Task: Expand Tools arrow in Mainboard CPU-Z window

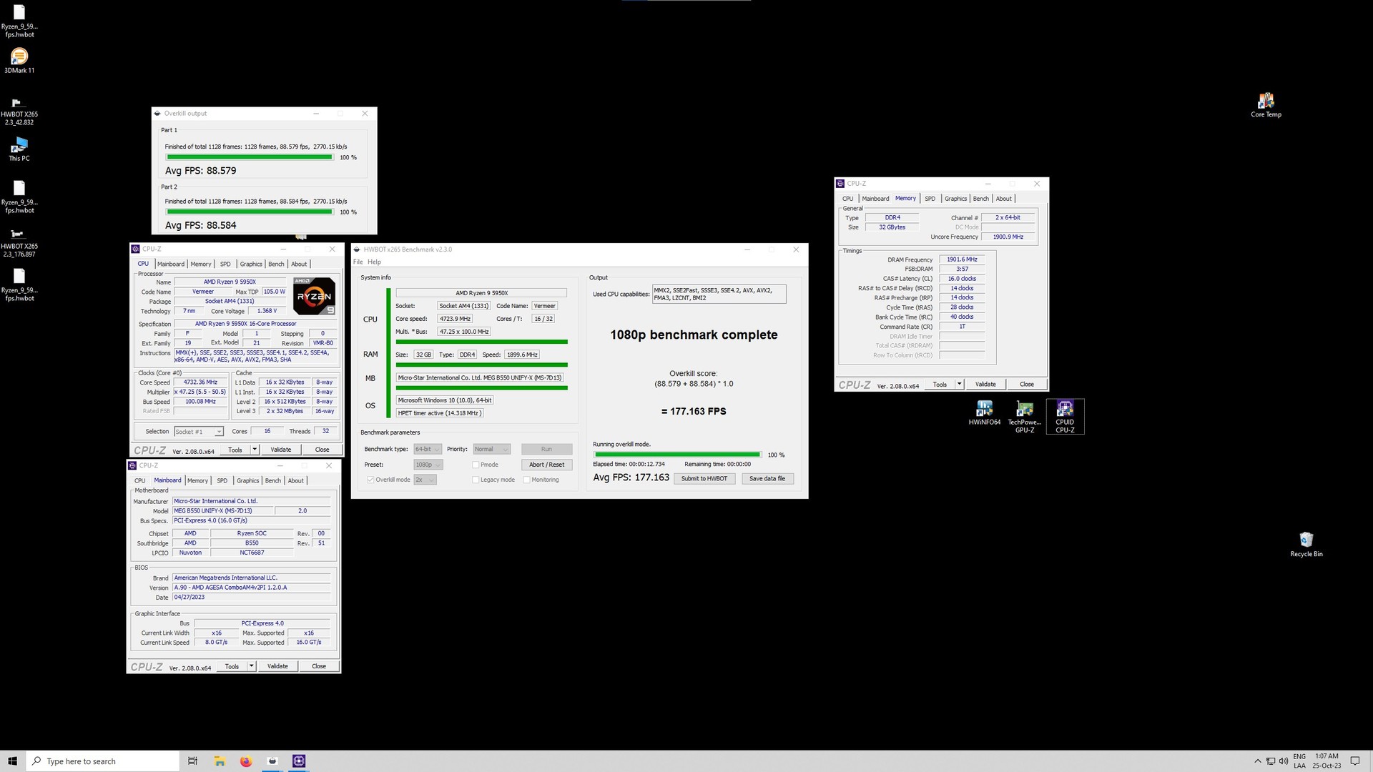Action: (x=251, y=666)
